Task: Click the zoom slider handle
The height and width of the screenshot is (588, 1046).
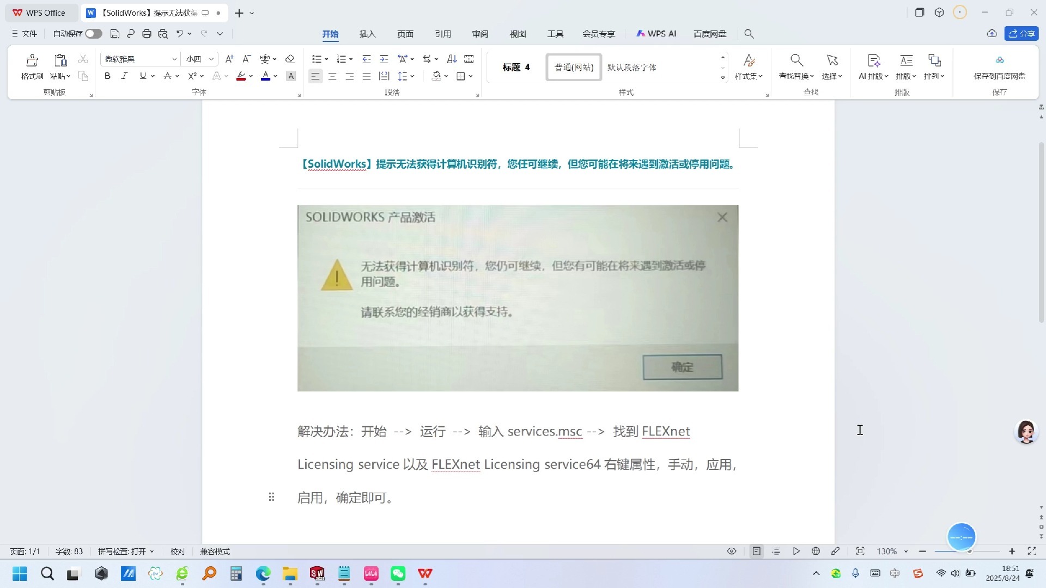Action: tap(970, 552)
